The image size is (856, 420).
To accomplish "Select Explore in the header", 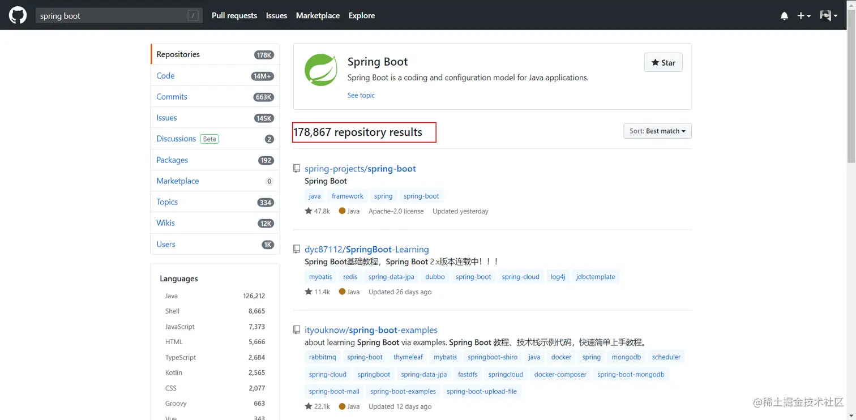I will pyautogui.click(x=362, y=15).
